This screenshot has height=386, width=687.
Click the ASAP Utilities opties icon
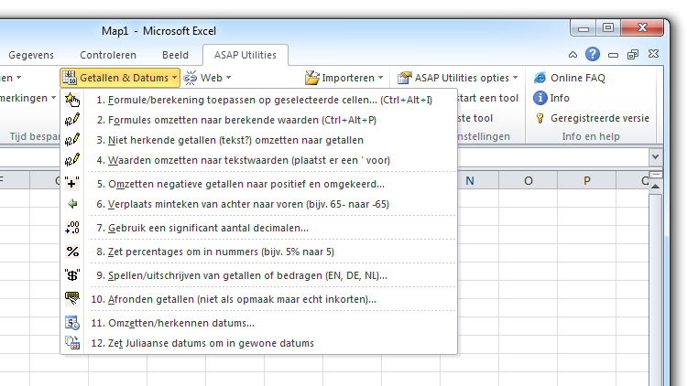tap(404, 78)
